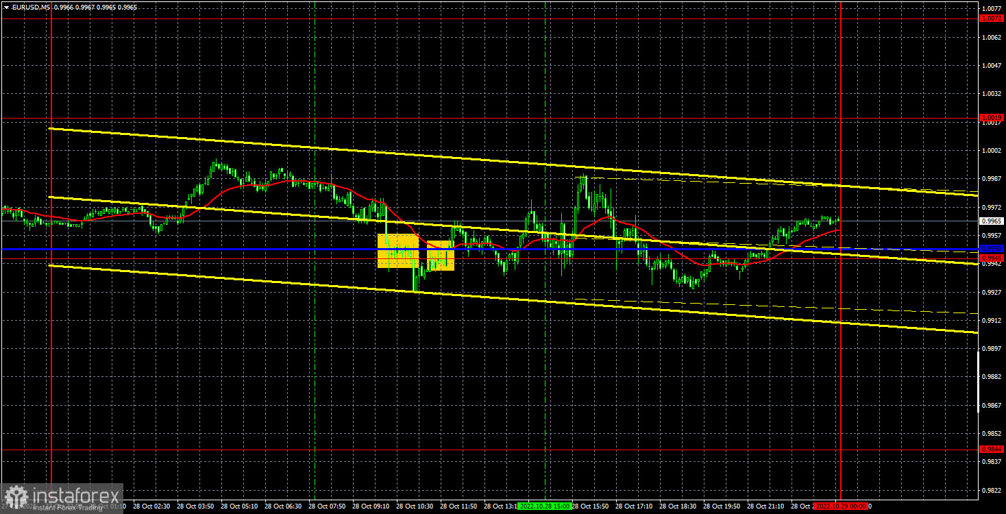The image size is (1006, 514).
Task: Click the 0.9987 price axis label
Action: coord(992,178)
